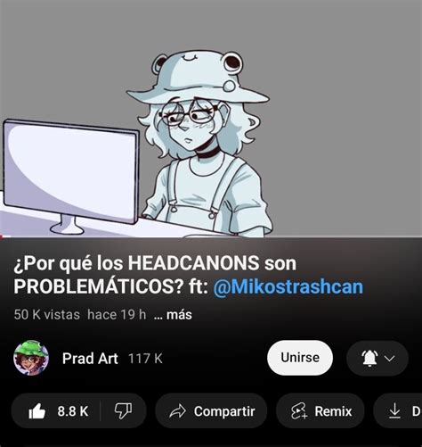Click the 117 K subscriber count
Image resolution: width=422 pixels, height=447 pixels.
coord(145,359)
